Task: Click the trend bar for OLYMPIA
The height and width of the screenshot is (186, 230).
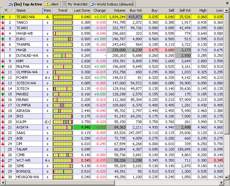Action: point(63,105)
